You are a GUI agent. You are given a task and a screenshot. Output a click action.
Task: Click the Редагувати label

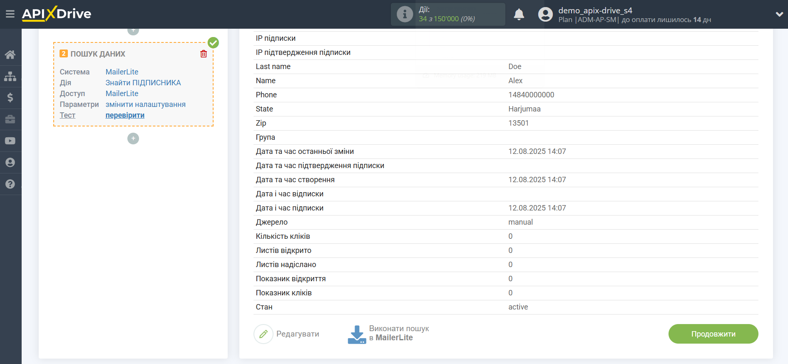pyautogui.click(x=298, y=334)
